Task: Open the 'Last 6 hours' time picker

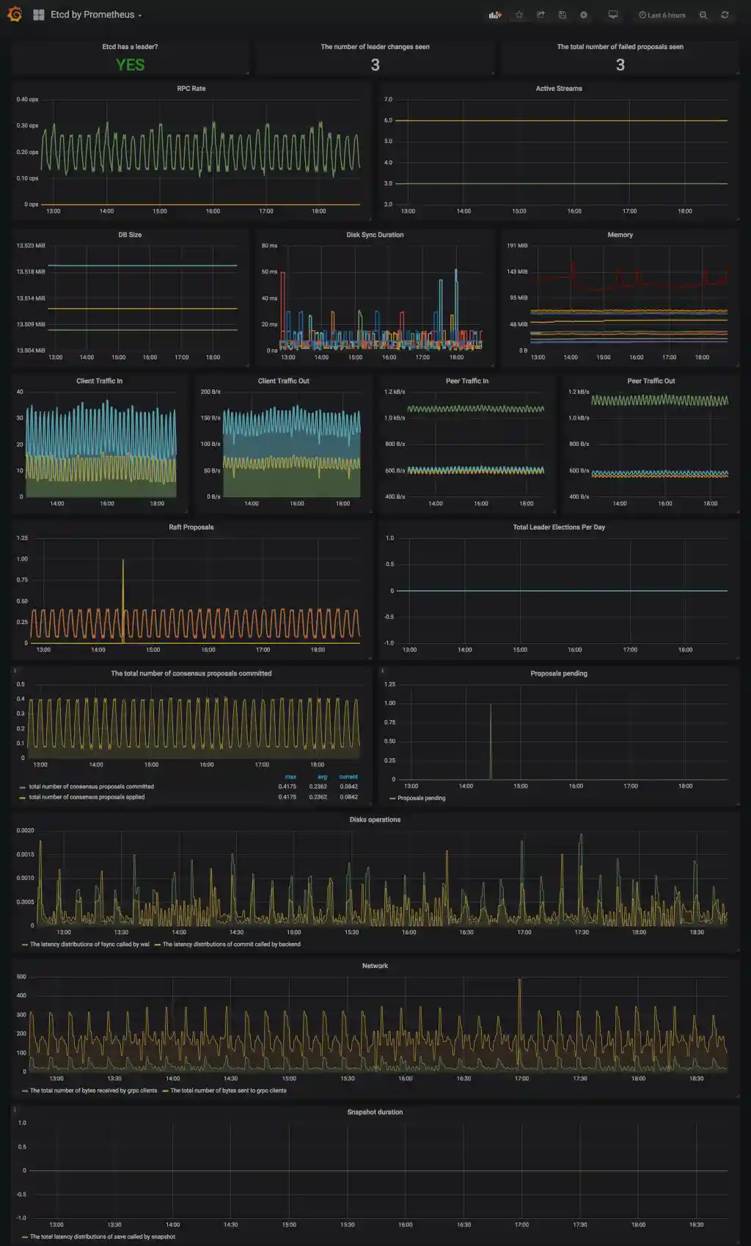Action: (x=662, y=15)
